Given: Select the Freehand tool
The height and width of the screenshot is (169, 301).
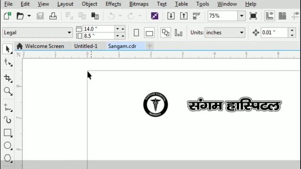Looking at the screenshot, I should pos(8,108).
